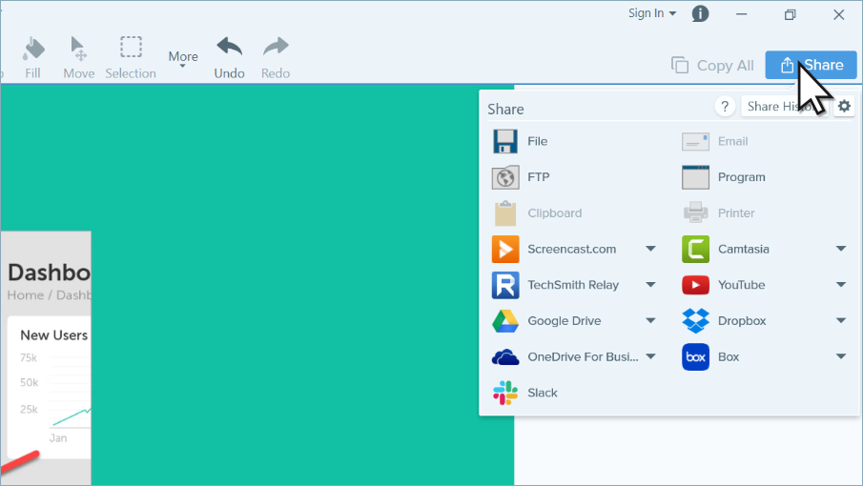The height and width of the screenshot is (486, 863).
Task: Expand YouTube dropdown arrow
Action: coord(841,285)
